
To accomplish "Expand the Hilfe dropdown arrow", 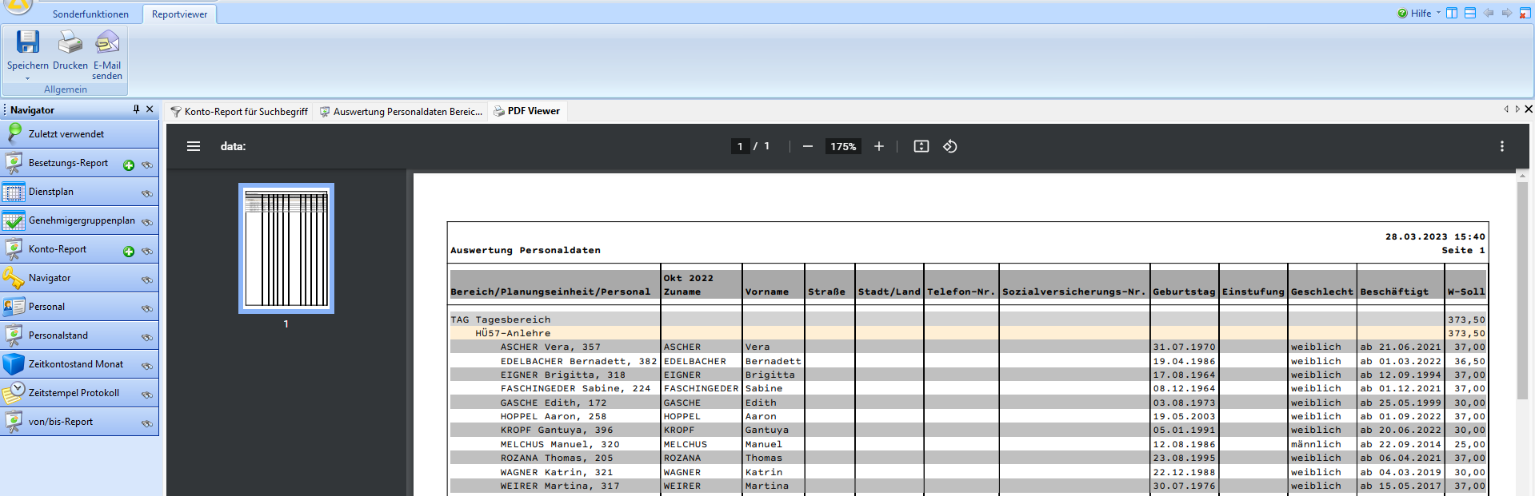I will coord(1438,13).
